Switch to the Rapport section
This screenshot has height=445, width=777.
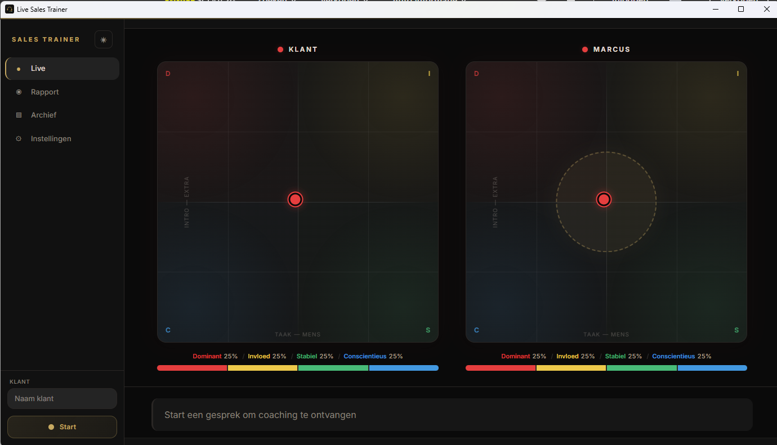coord(46,92)
